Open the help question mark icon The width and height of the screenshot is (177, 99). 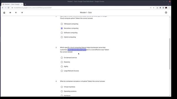(x=166, y=13)
